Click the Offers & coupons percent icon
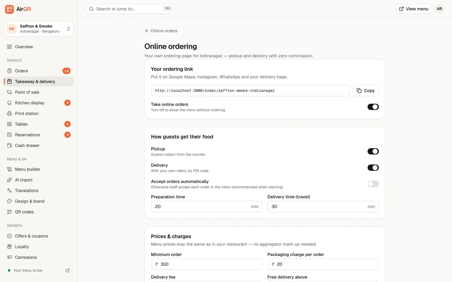This screenshot has width=452, height=282. coord(9,236)
